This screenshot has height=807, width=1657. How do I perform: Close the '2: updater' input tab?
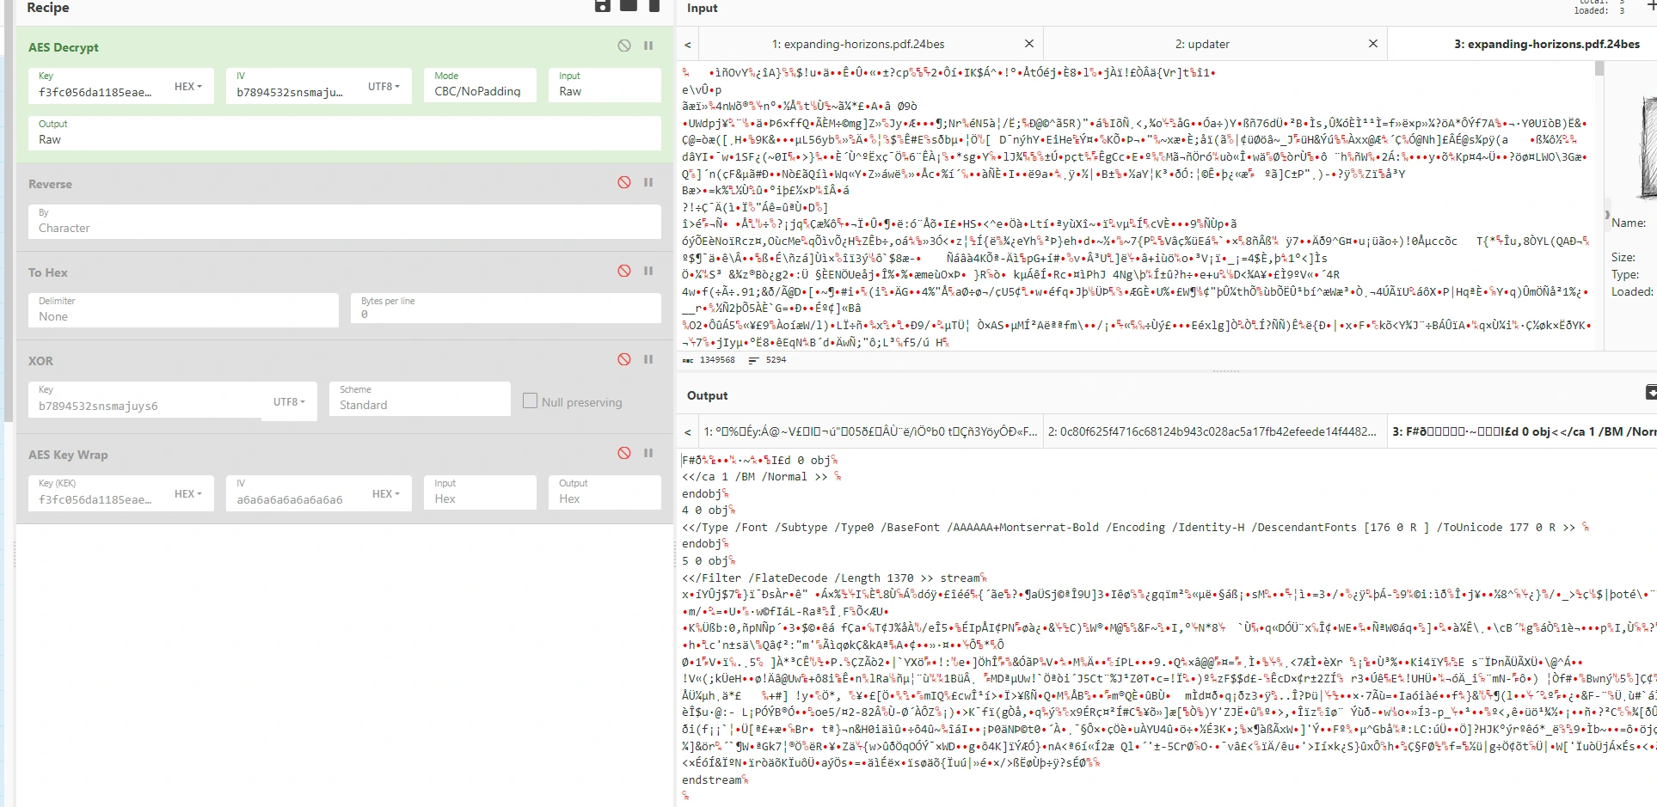(x=1372, y=44)
